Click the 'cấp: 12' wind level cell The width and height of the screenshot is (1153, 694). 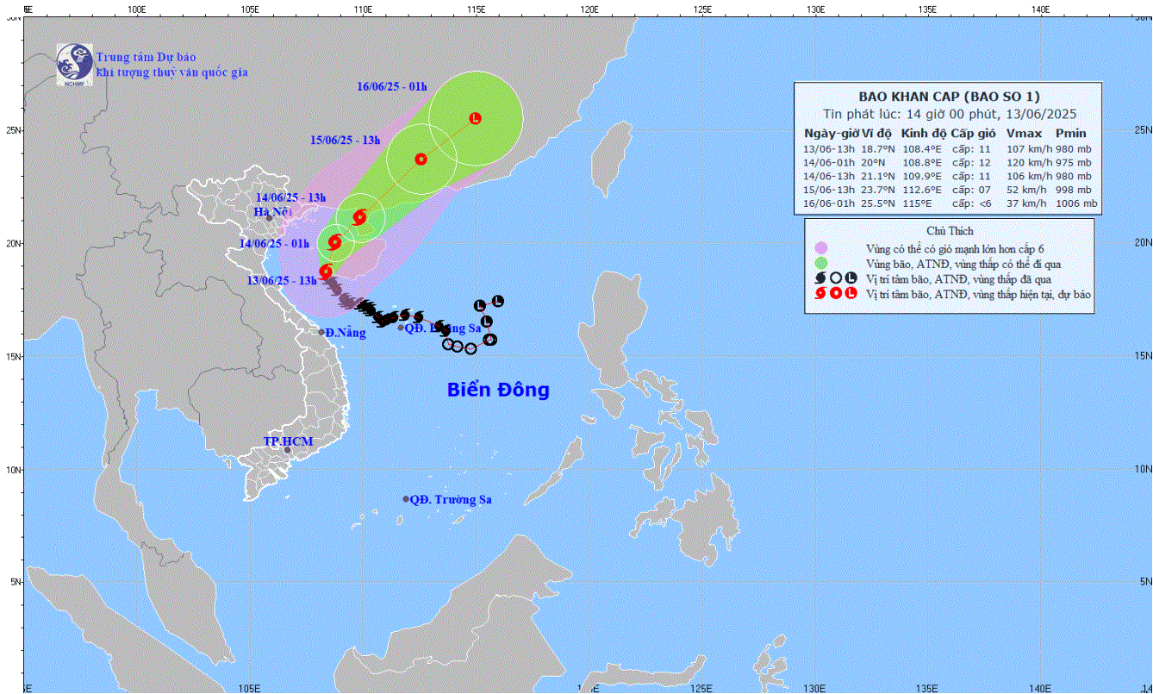[x=973, y=162]
